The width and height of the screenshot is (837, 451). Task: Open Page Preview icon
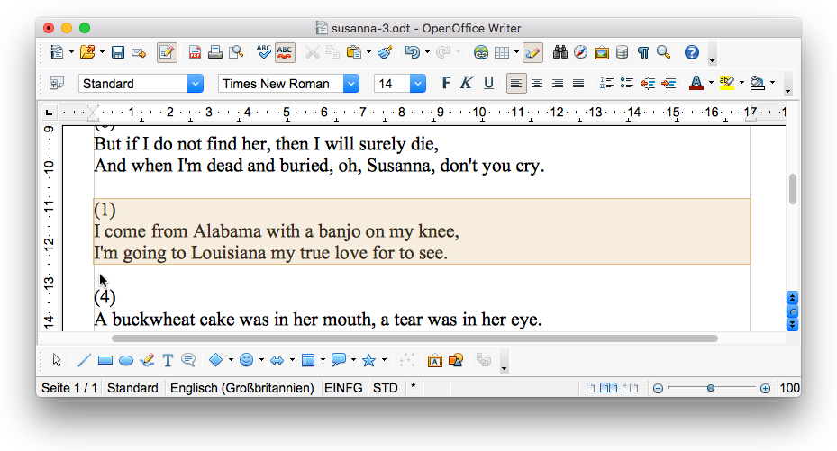tap(236, 52)
